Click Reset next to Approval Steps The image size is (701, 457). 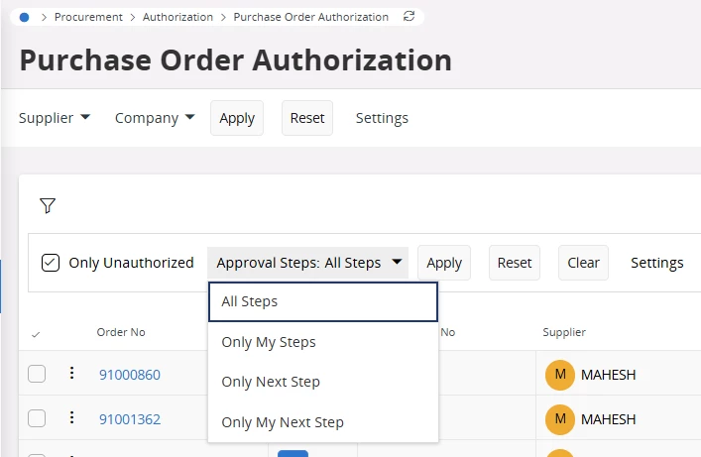[515, 263]
